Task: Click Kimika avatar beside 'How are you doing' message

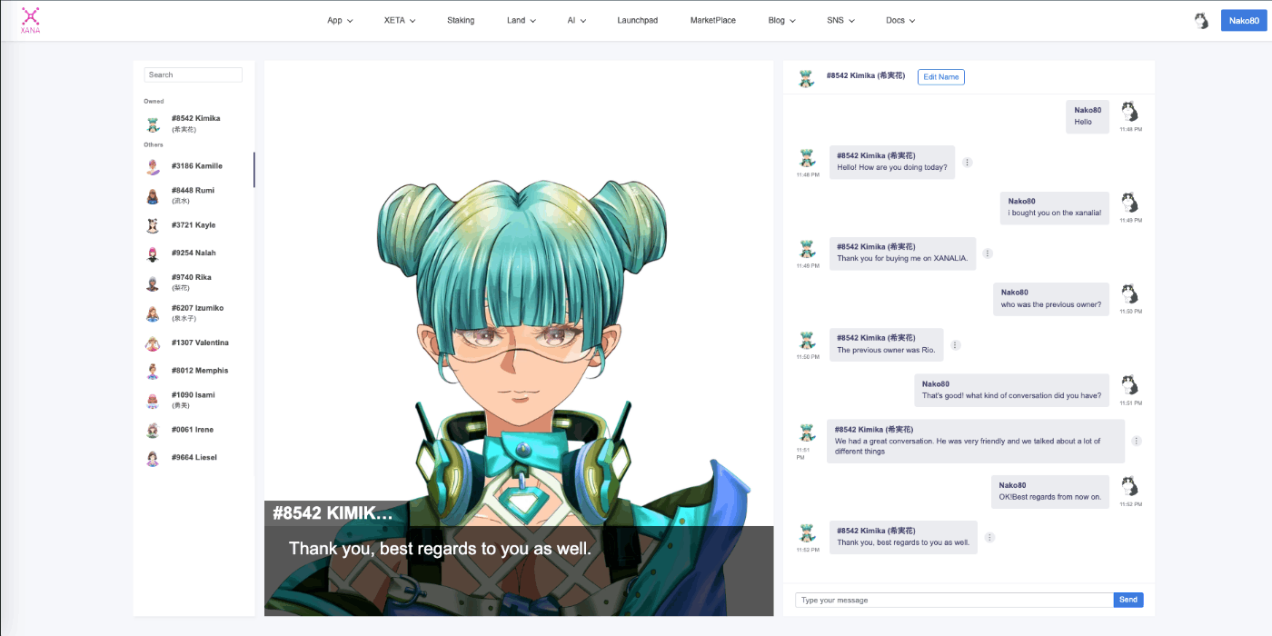Action: coord(807,157)
